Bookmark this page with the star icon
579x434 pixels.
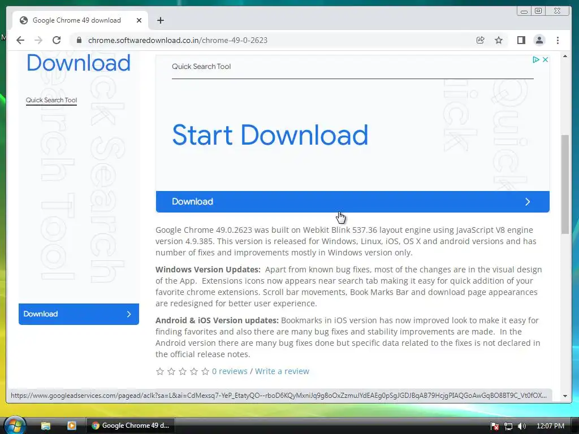coord(499,40)
